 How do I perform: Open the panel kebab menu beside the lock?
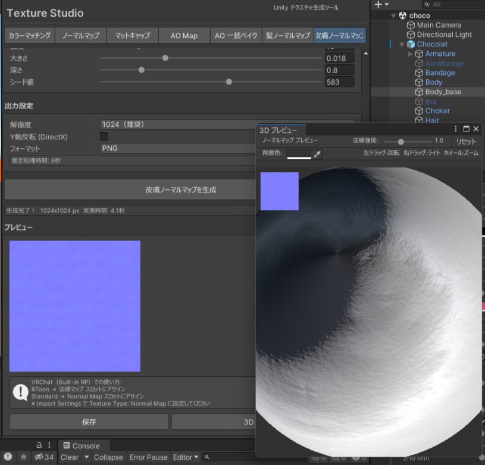pos(49,445)
